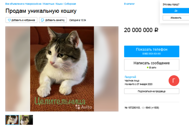This screenshot has width=189, height=126.
Task: Subscribe via Подписаться на продавца button
Action: pos(152,91)
